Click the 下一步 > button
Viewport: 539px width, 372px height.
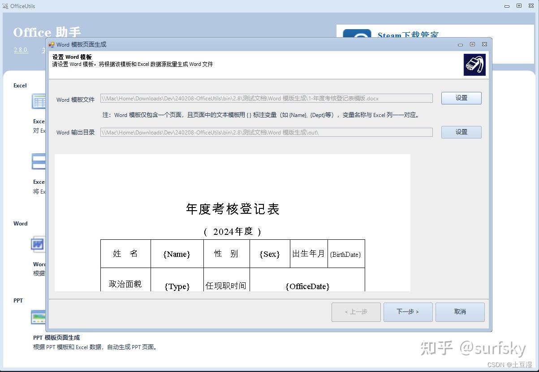pos(408,312)
